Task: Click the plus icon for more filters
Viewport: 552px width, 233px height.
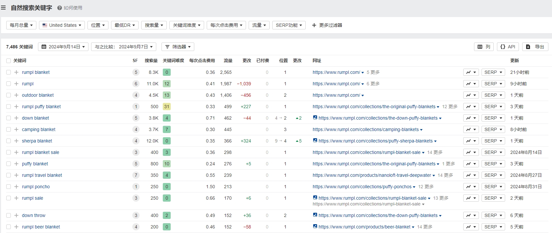Action: coord(314,25)
